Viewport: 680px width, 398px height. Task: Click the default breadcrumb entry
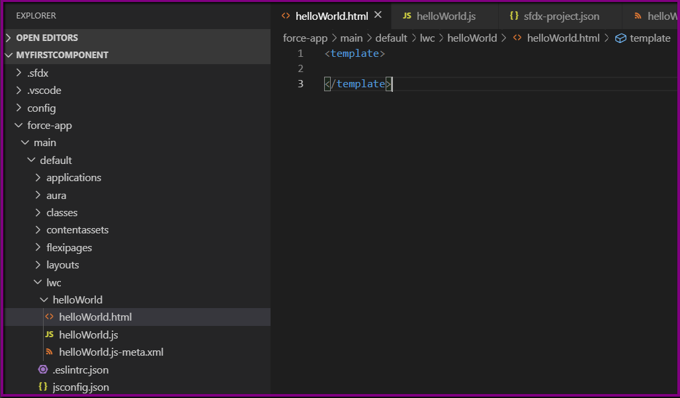click(x=391, y=38)
